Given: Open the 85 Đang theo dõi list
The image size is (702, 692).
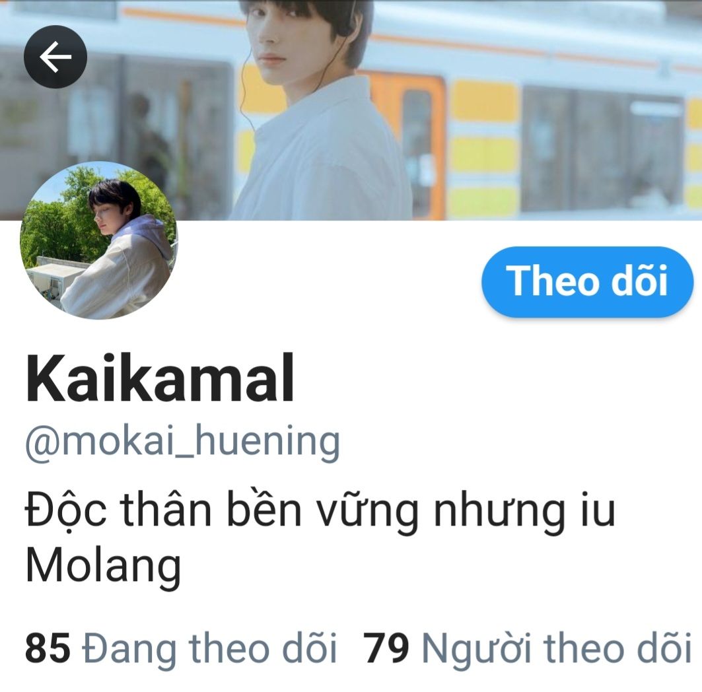Looking at the screenshot, I should (x=181, y=648).
